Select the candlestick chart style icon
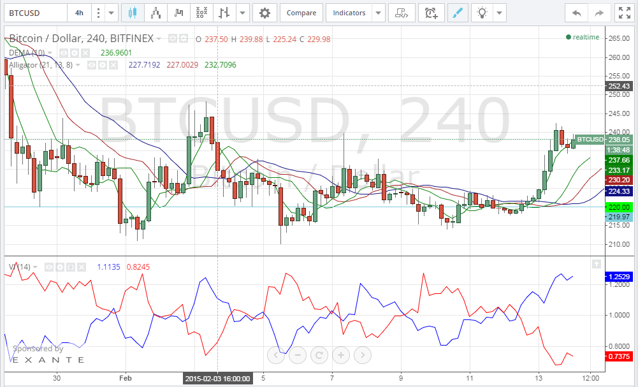 tap(132, 12)
